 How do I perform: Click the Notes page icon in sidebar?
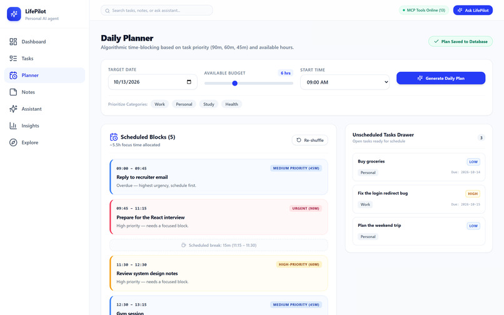pos(13,92)
